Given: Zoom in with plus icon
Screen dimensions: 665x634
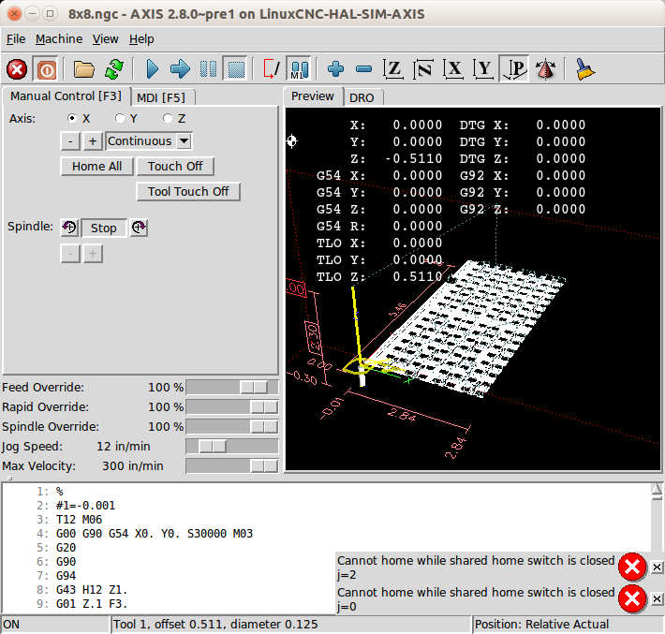Looking at the screenshot, I should (335, 69).
